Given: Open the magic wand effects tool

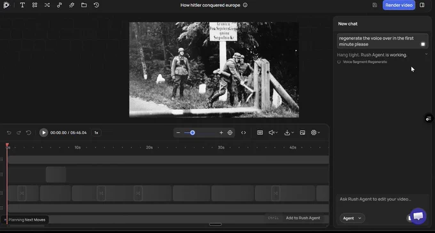Looking at the screenshot, I should coord(72,5).
